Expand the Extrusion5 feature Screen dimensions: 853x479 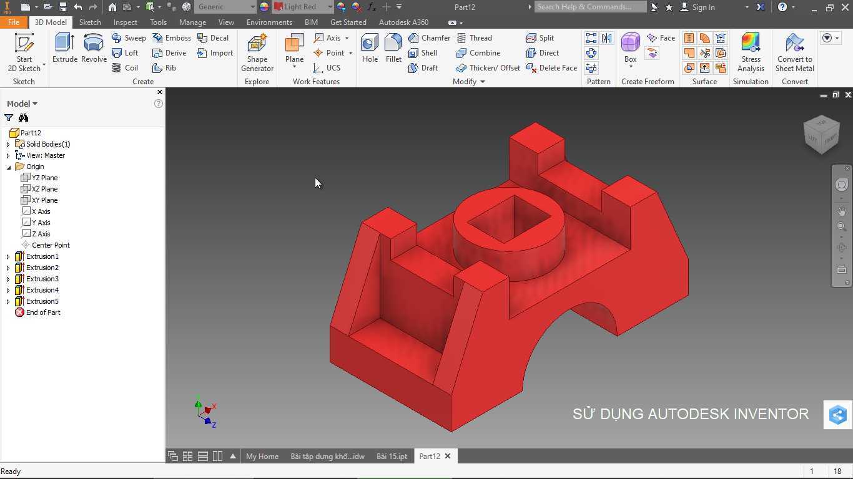coord(8,301)
